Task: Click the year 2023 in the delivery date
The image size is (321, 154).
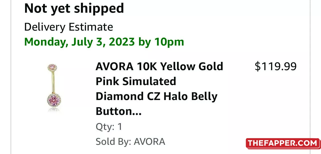Action: click(122, 42)
